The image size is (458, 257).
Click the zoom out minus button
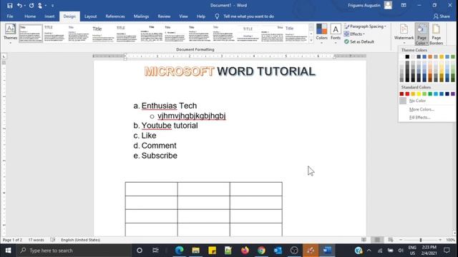(401, 240)
